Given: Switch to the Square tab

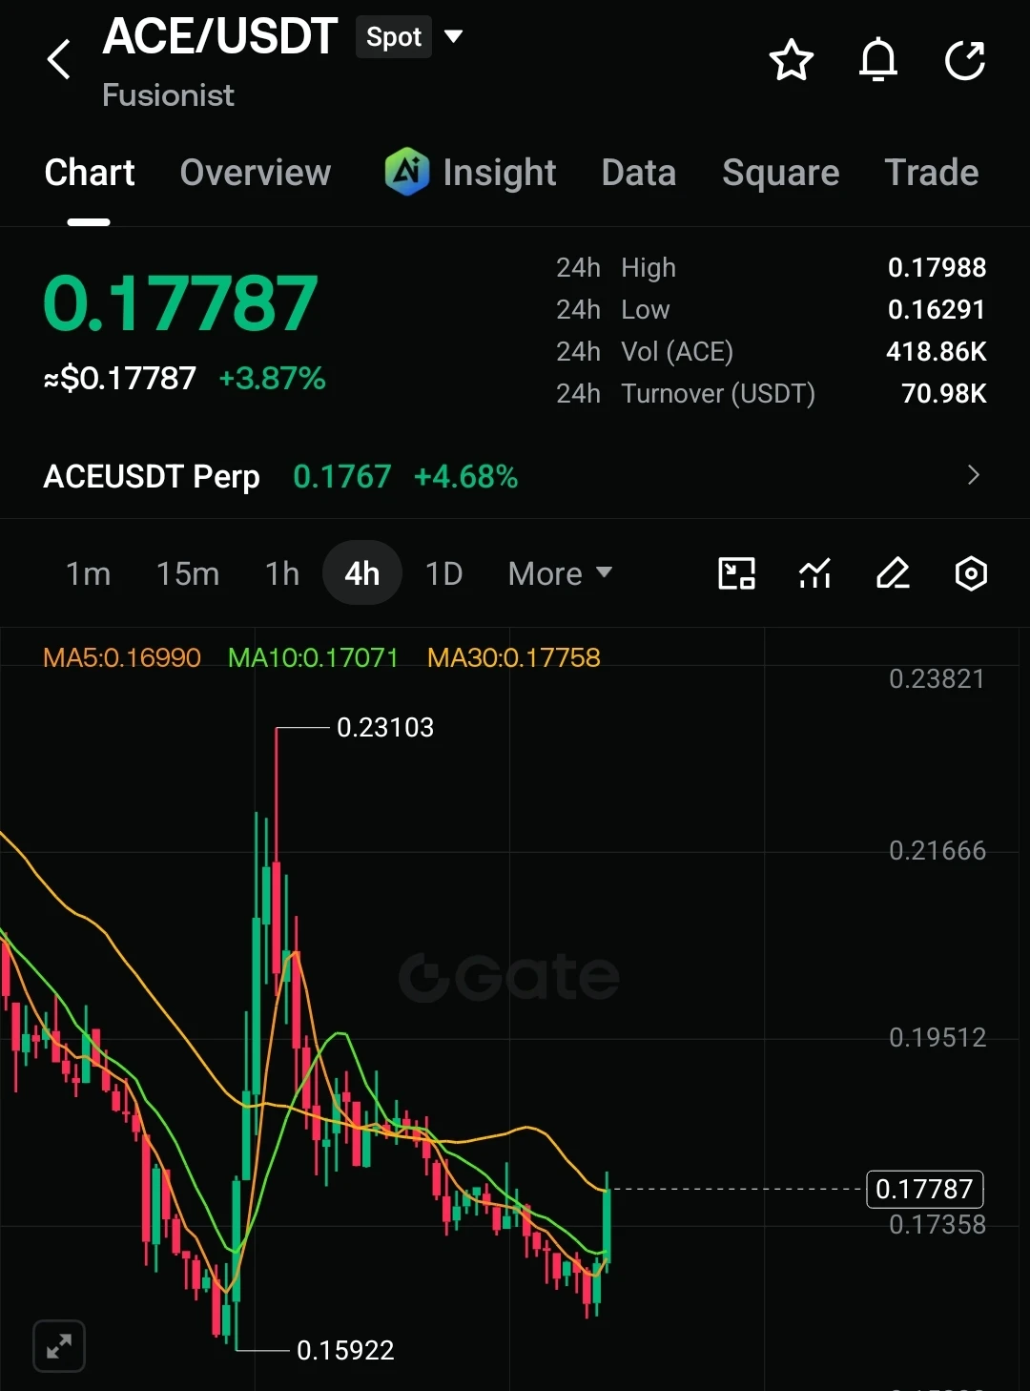Looking at the screenshot, I should click(781, 173).
